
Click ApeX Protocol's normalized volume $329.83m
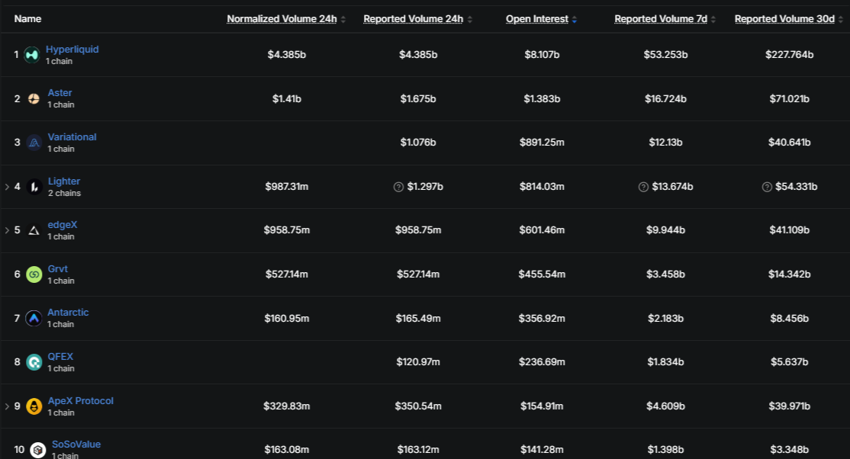287,406
